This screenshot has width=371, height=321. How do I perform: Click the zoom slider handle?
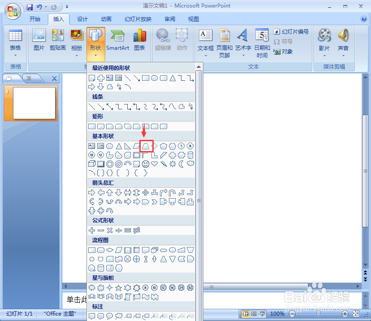click(x=319, y=314)
